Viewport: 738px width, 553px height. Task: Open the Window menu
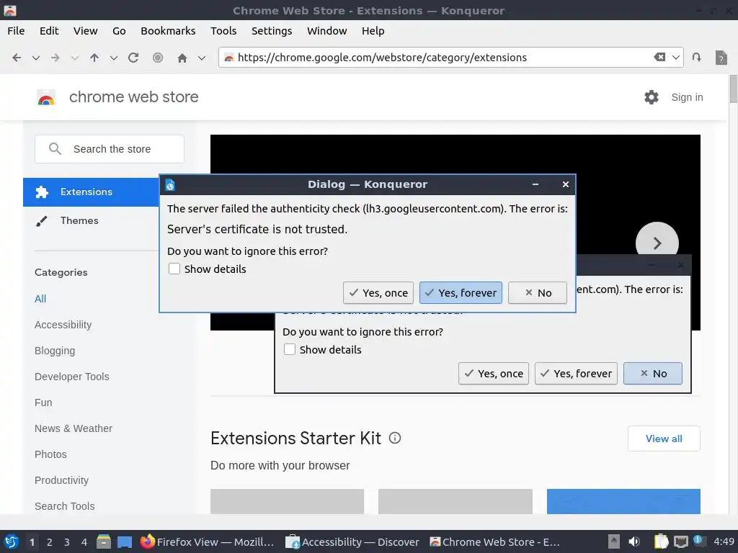(326, 31)
